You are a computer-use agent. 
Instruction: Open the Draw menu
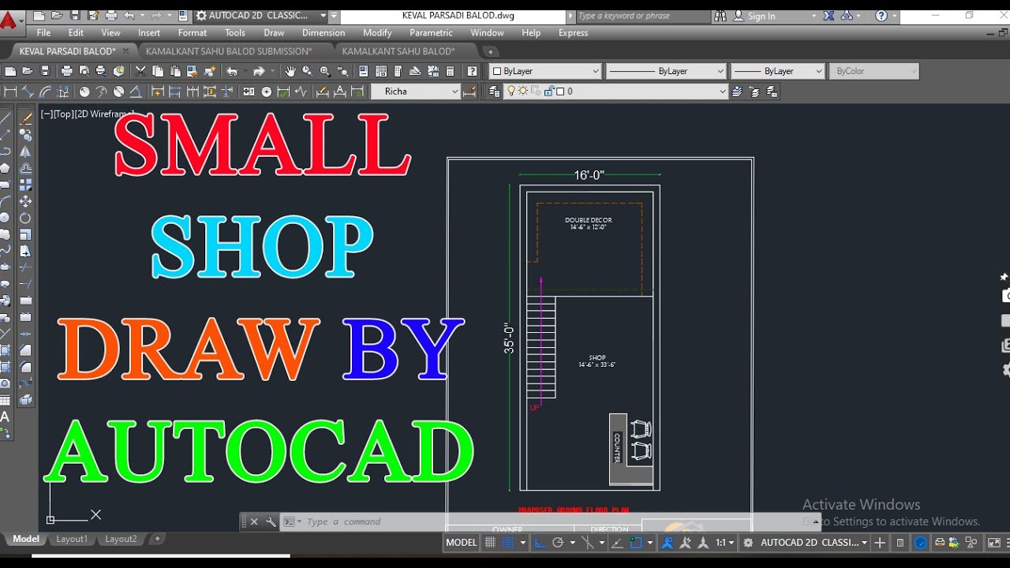[274, 32]
